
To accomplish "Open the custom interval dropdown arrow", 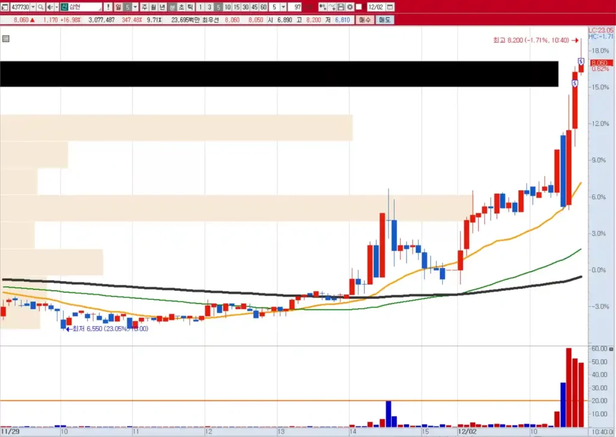I will [283, 7].
